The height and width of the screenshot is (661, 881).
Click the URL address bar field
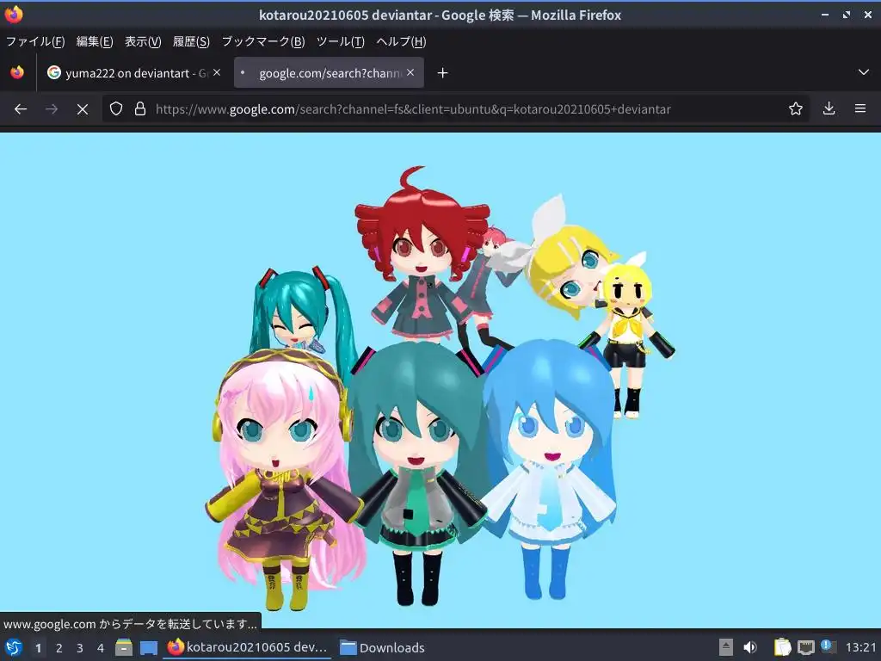456,109
